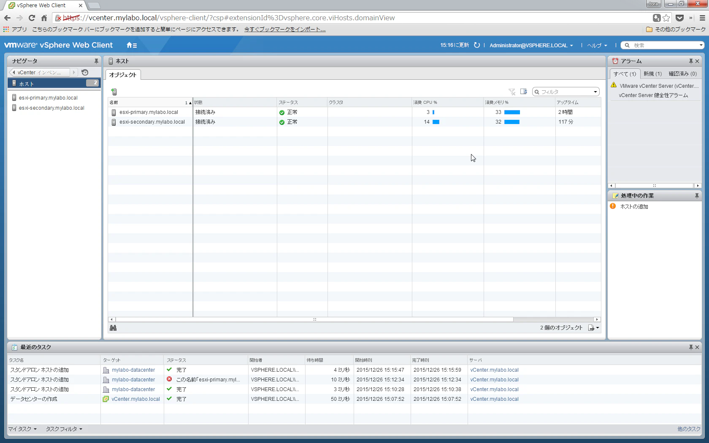Click the binoculars find icon below the table

pyautogui.click(x=113, y=328)
